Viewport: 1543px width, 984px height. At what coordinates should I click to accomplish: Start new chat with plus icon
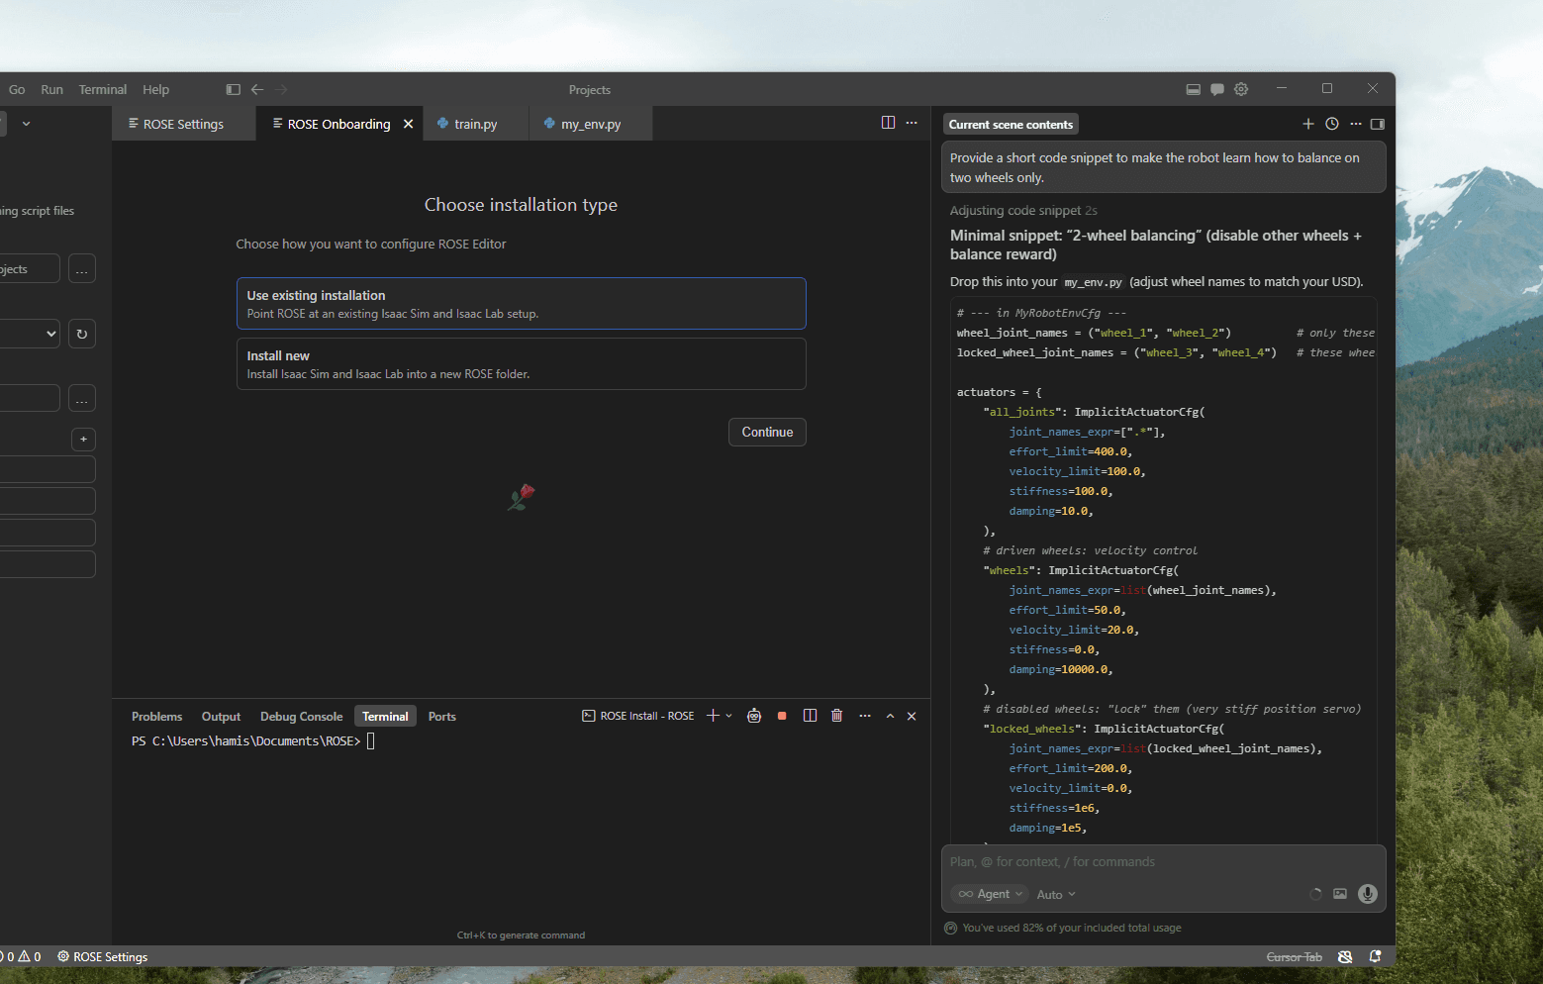[x=1308, y=124]
